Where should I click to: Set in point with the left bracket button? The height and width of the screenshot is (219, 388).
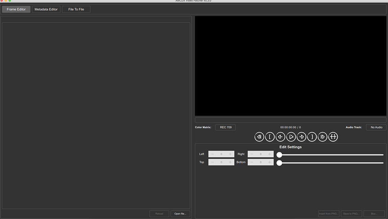click(x=270, y=137)
